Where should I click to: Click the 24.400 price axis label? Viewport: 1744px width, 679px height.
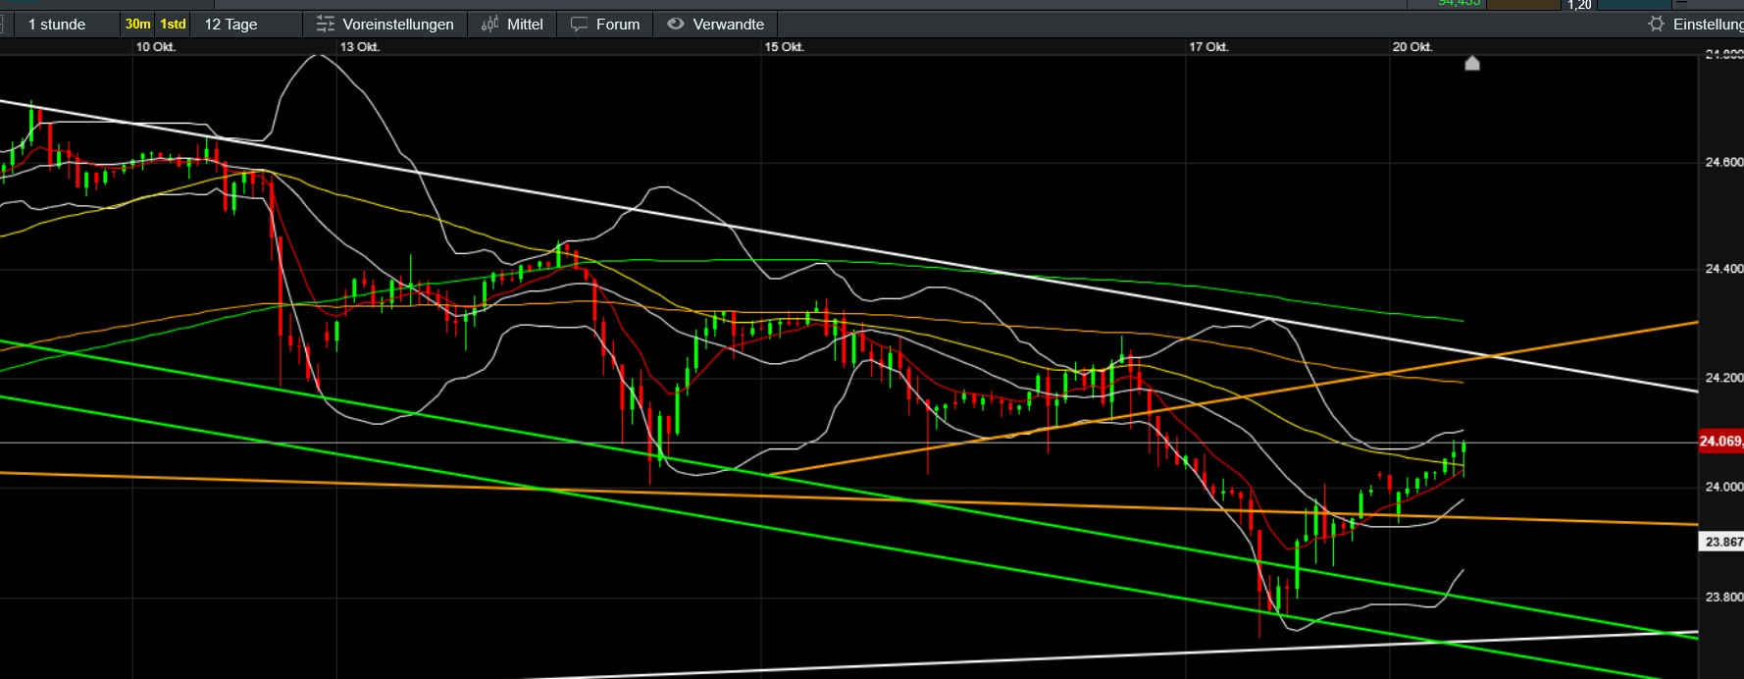point(1723,269)
